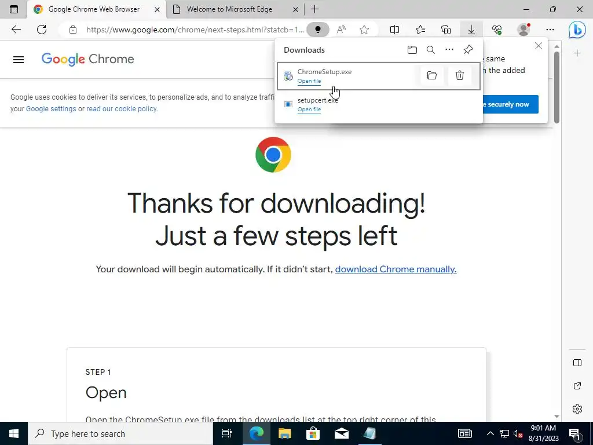Open Read aloud icon
The width and height of the screenshot is (593, 445).
pos(341,30)
